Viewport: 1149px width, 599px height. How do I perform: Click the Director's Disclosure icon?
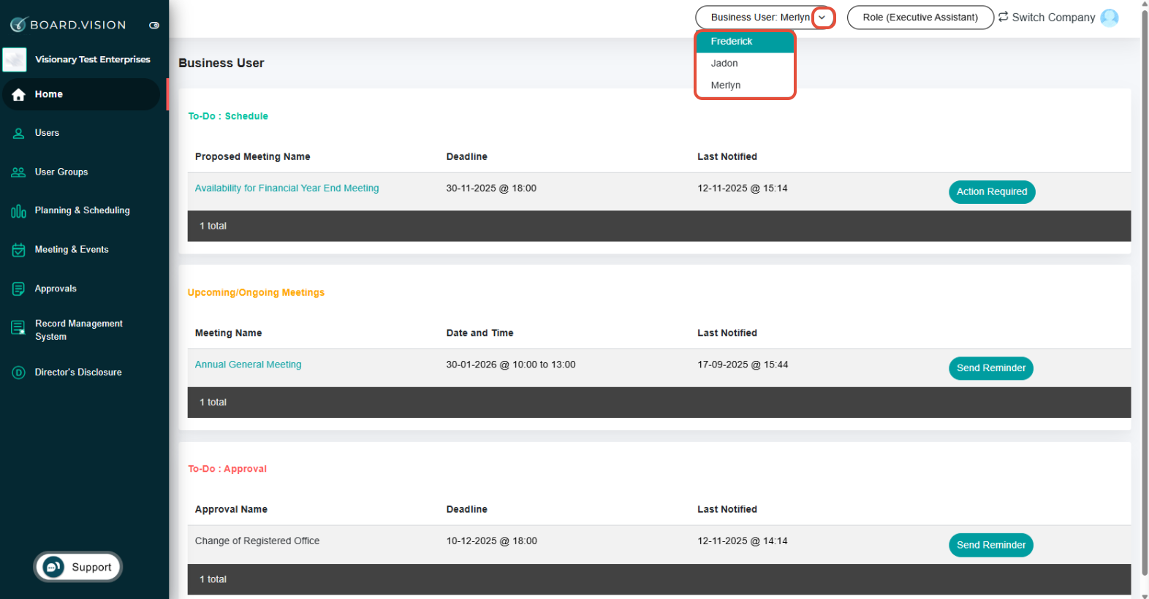tap(18, 373)
